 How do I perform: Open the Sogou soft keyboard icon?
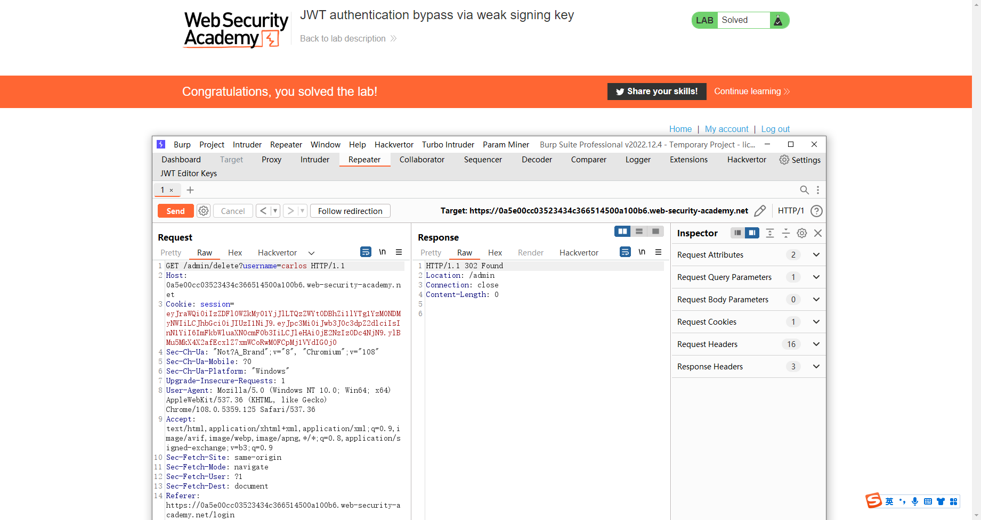(928, 501)
